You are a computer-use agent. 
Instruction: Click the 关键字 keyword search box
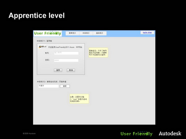pos(48,86)
